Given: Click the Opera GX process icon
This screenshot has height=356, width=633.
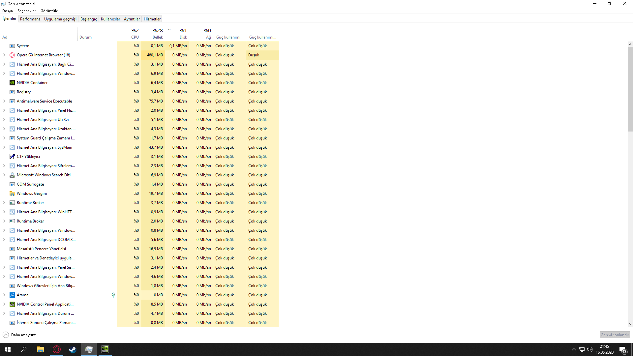Looking at the screenshot, I should point(12,55).
